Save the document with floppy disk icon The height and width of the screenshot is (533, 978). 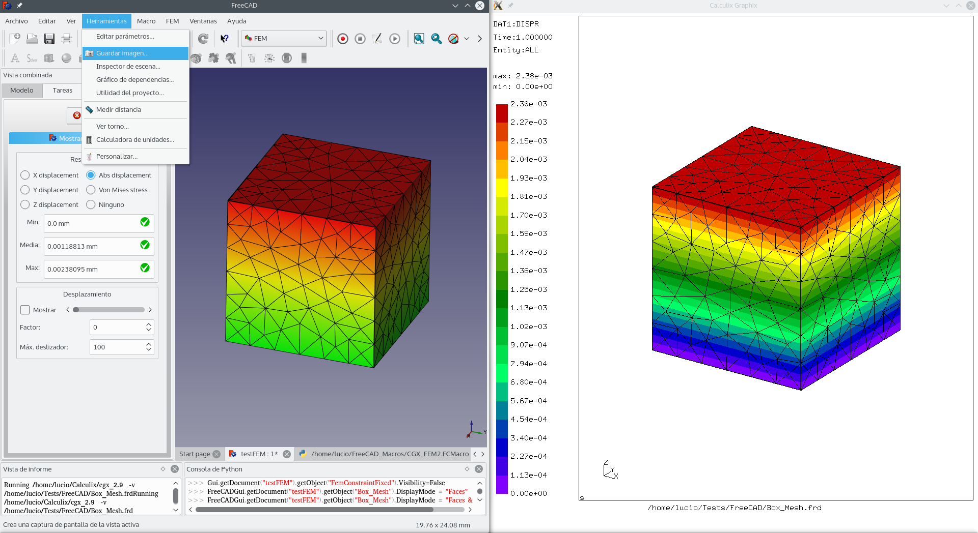click(x=49, y=39)
